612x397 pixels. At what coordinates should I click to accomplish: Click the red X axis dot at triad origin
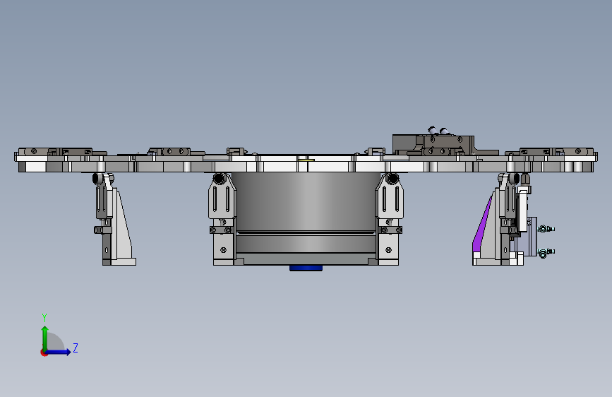click(44, 352)
